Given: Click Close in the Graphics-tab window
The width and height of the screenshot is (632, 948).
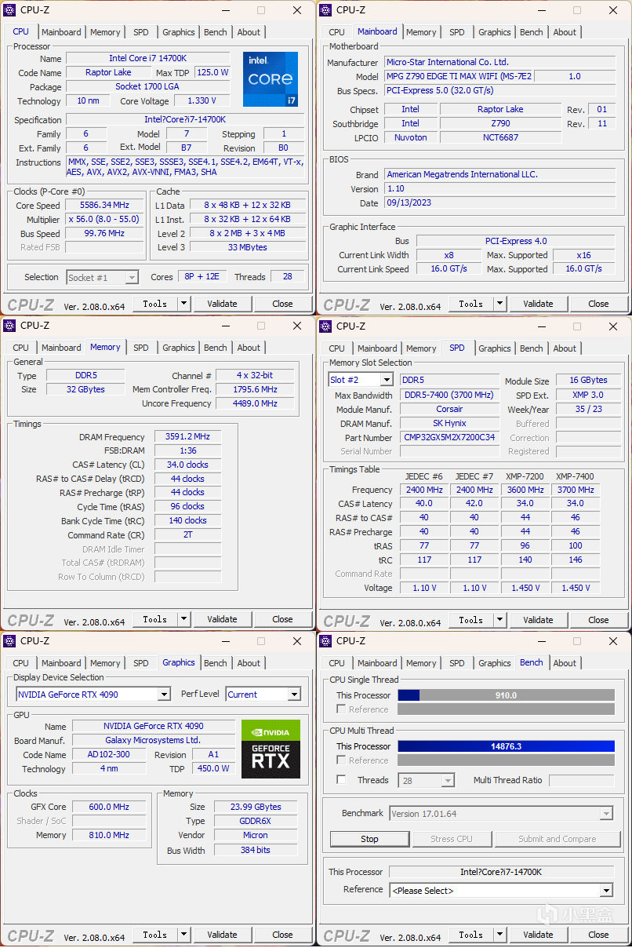Looking at the screenshot, I should pos(282,935).
